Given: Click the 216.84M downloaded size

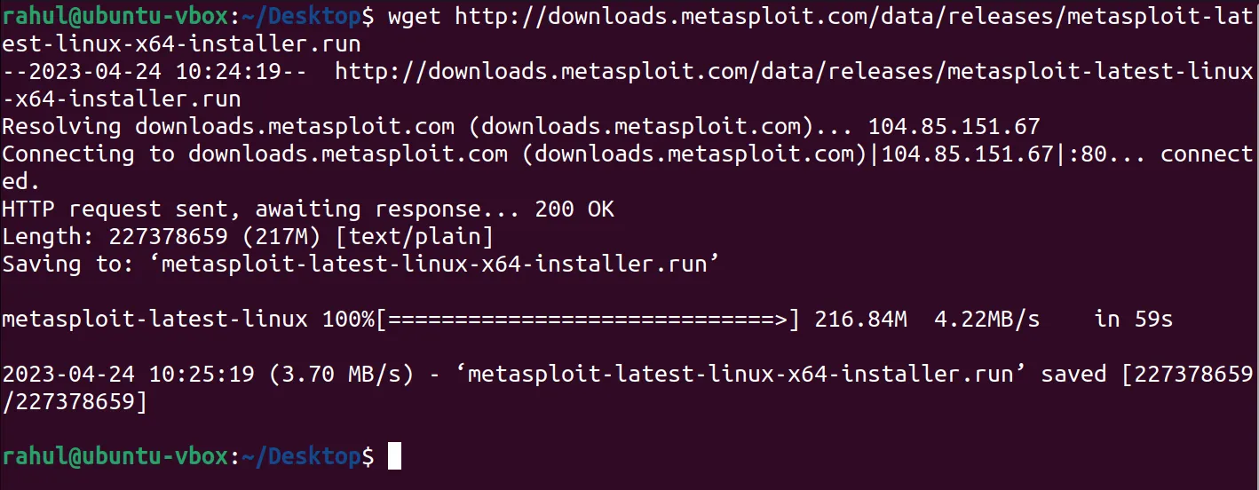Looking at the screenshot, I should (861, 319).
